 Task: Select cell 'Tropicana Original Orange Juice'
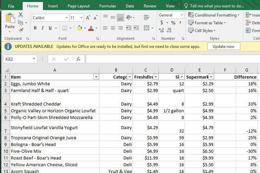coord(55,138)
